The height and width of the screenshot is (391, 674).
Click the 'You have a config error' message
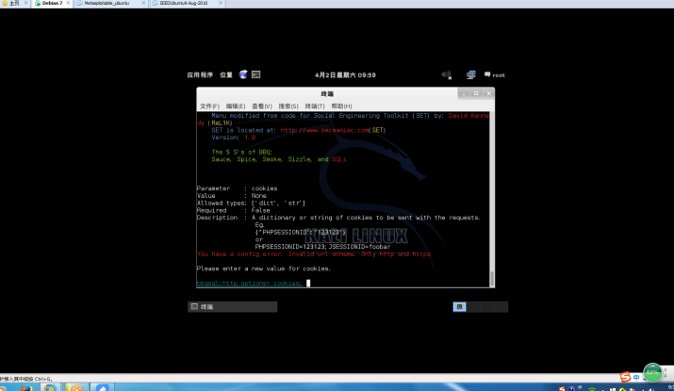pyautogui.click(x=314, y=254)
